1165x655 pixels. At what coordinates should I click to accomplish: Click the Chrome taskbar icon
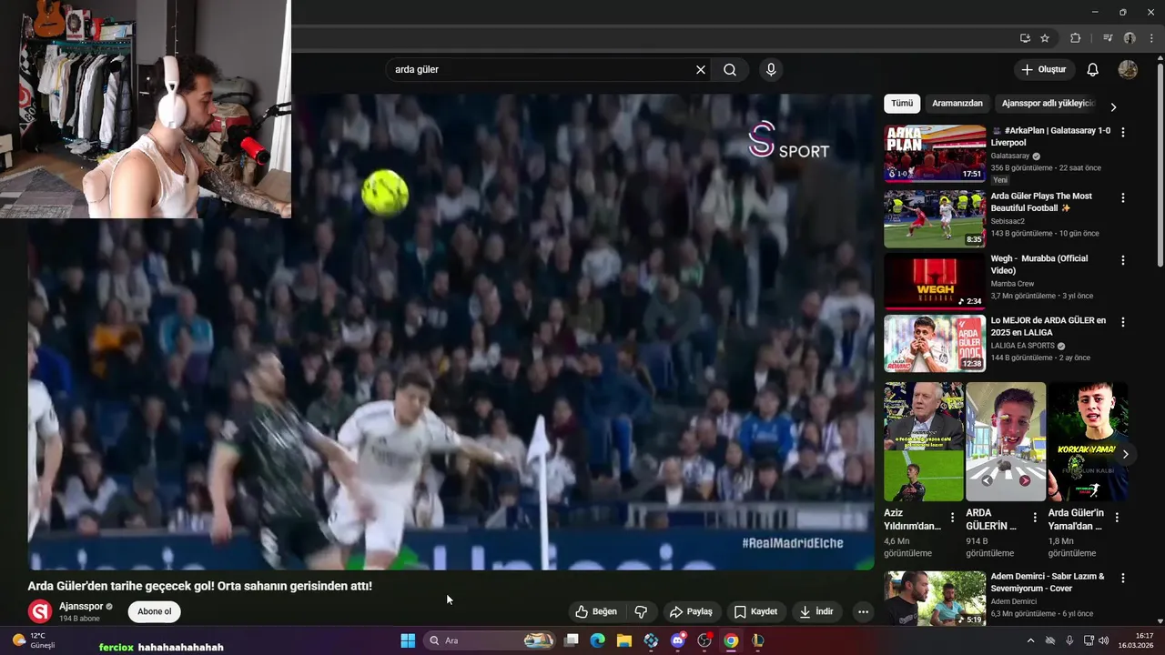731,640
